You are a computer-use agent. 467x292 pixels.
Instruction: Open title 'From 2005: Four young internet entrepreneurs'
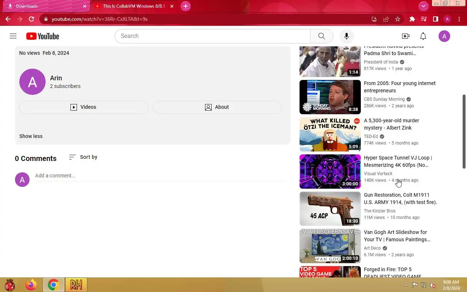(x=400, y=87)
